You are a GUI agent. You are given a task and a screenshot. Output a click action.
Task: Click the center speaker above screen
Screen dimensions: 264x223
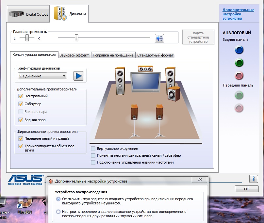point(145,69)
